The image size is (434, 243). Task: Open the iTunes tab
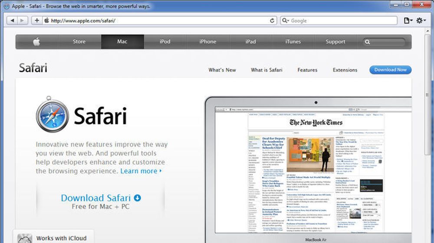(293, 42)
